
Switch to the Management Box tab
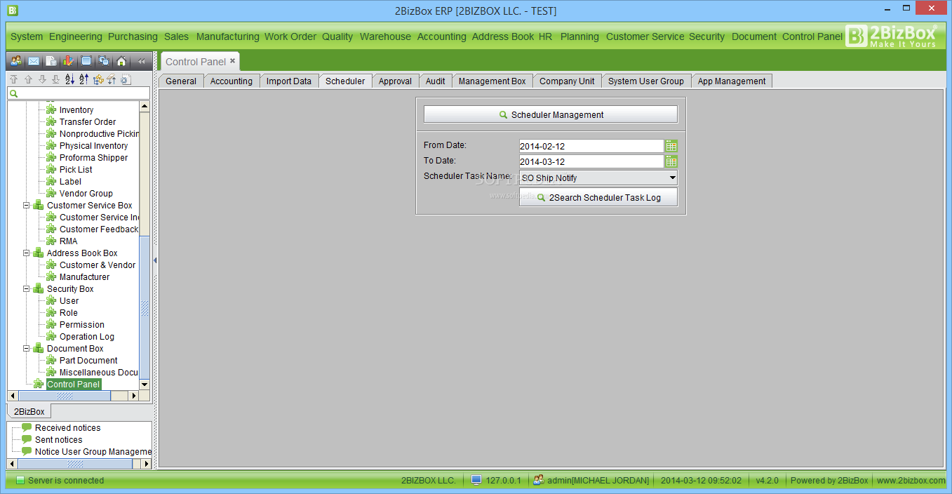coord(492,81)
